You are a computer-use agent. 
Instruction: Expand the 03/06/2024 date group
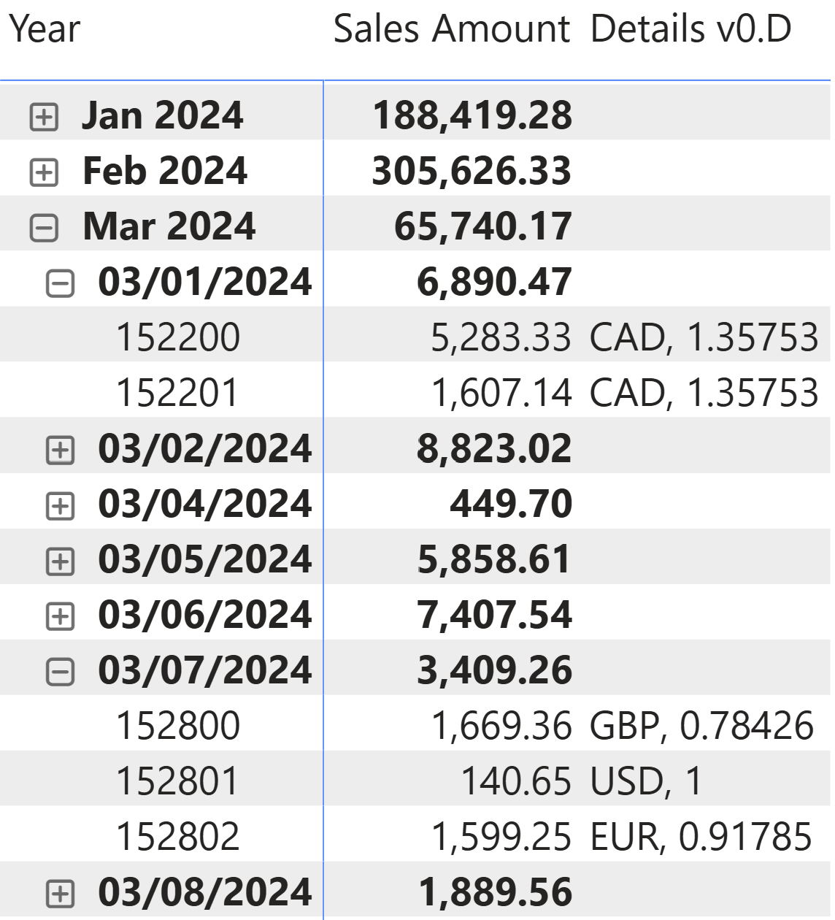[60, 616]
